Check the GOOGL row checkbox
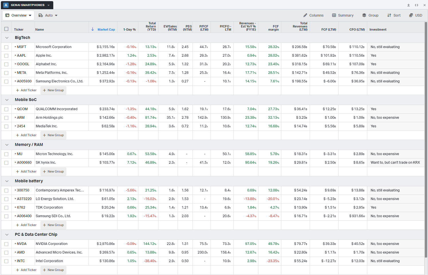The image size is (428, 275). [x=6, y=64]
